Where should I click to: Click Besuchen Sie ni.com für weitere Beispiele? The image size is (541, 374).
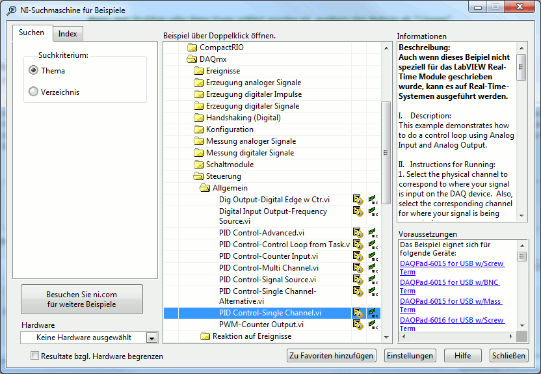[x=82, y=299]
